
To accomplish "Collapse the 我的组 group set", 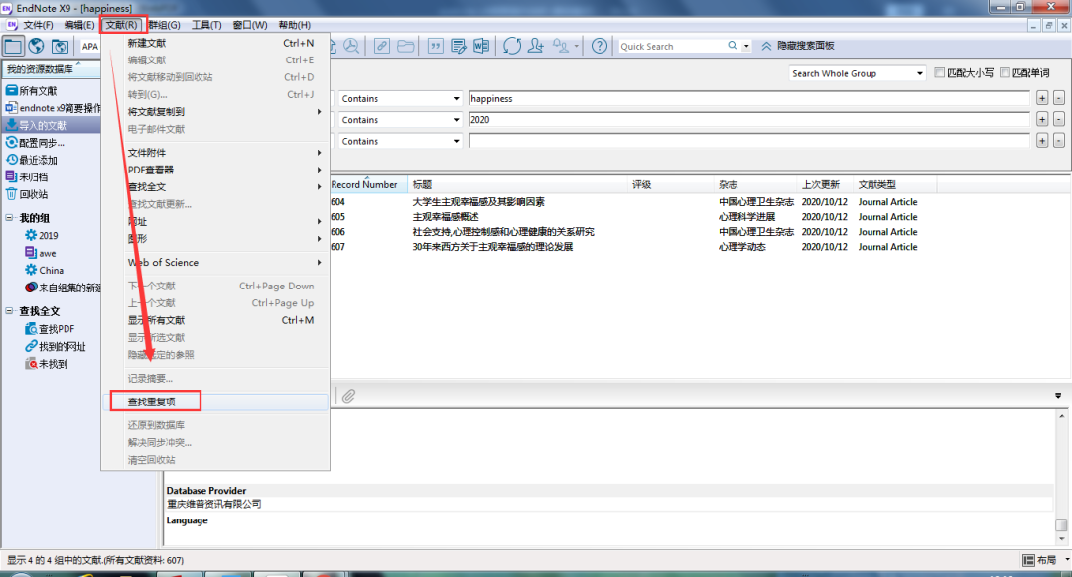I will [10, 218].
